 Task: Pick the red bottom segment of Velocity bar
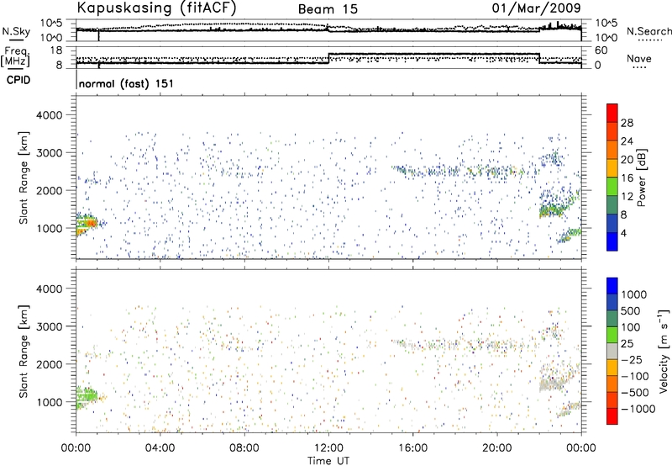click(x=612, y=416)
